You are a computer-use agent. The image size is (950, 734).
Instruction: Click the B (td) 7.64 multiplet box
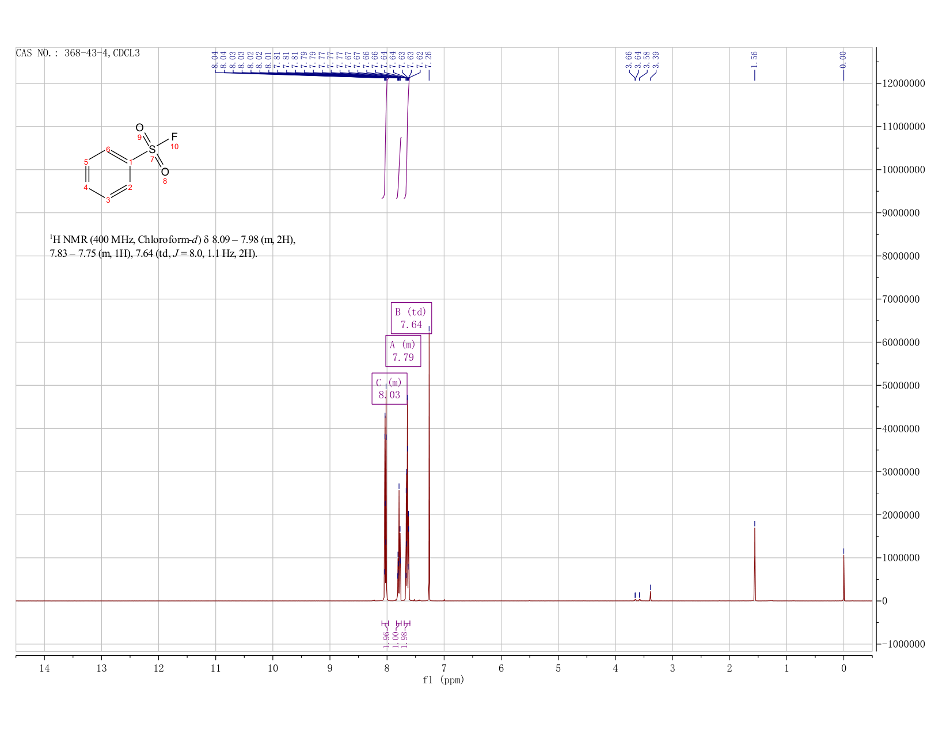[411, 318]
